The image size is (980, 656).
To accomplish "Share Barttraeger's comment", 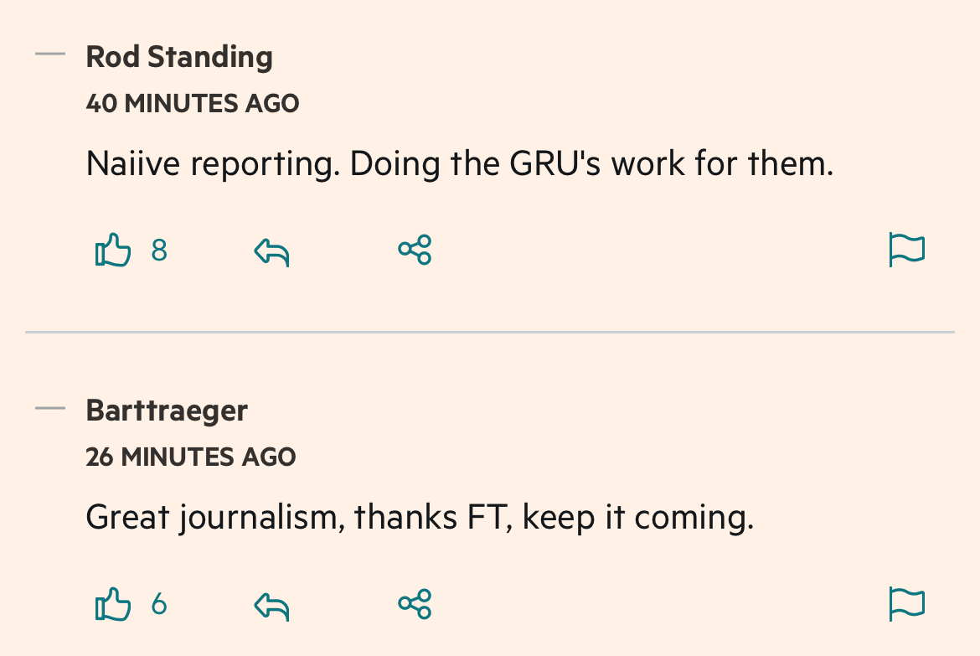I will pos(415,603).
